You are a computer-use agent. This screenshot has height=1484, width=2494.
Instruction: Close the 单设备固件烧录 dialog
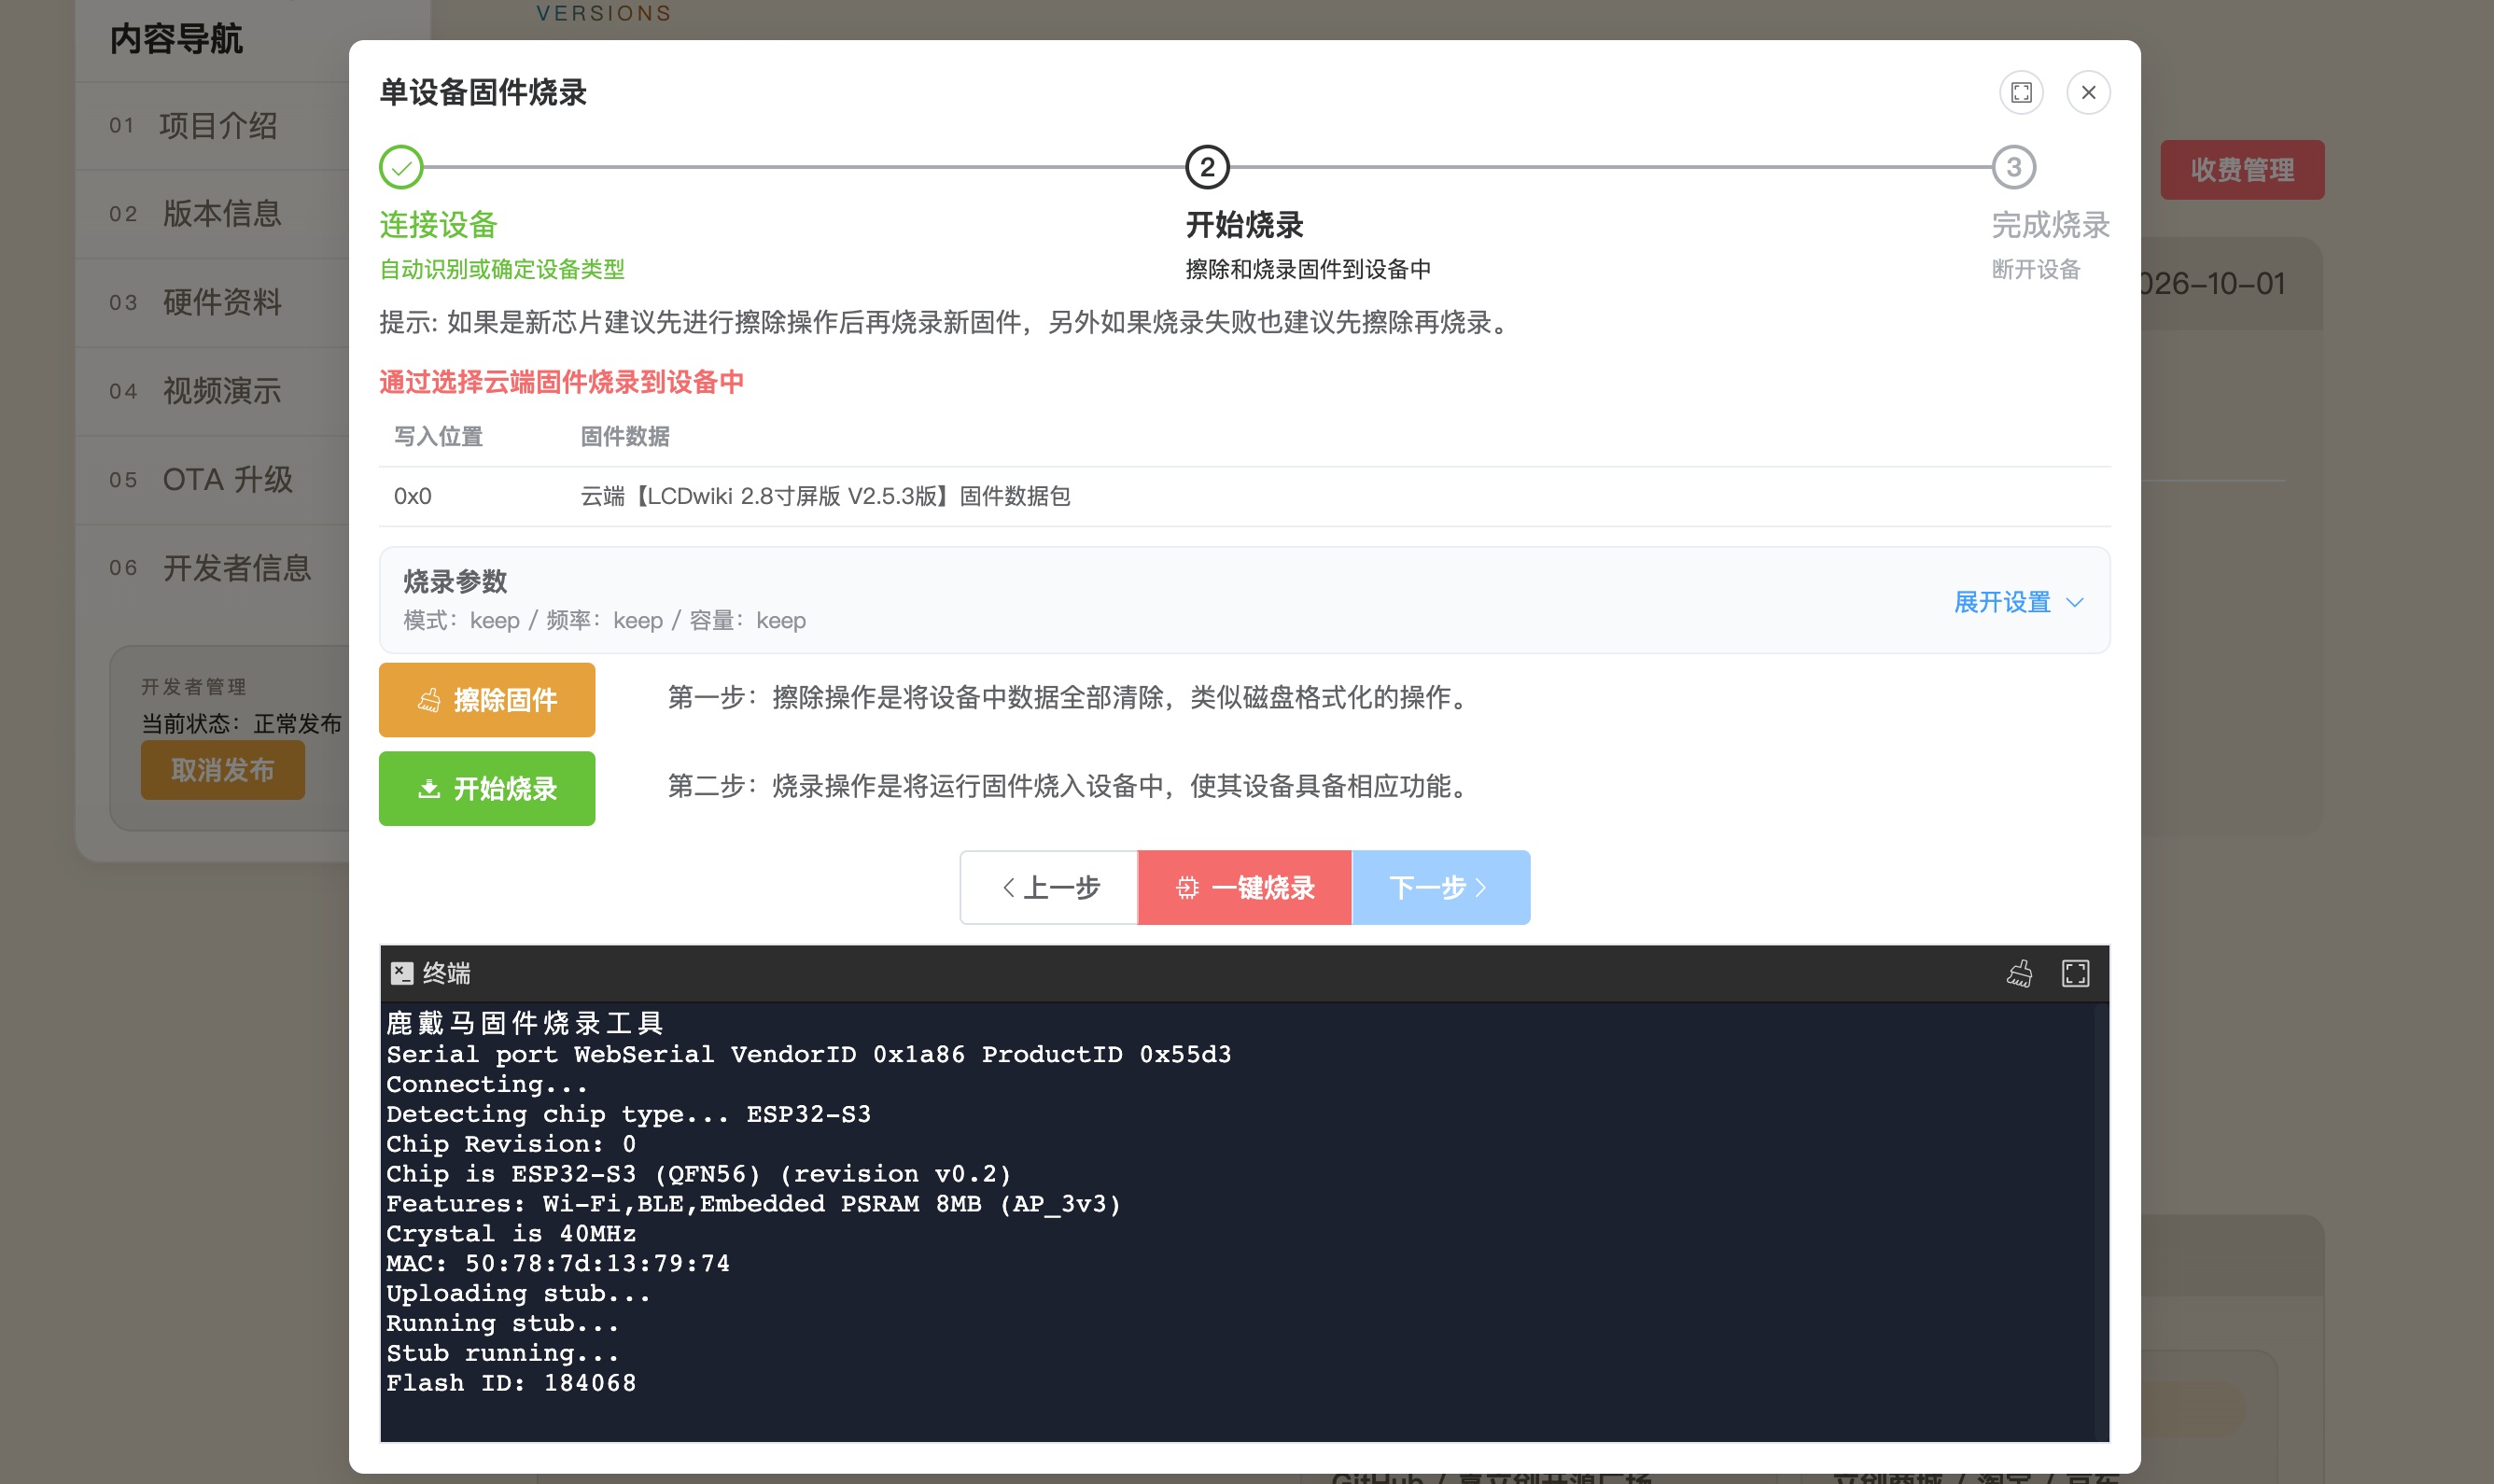point(2088,93)
